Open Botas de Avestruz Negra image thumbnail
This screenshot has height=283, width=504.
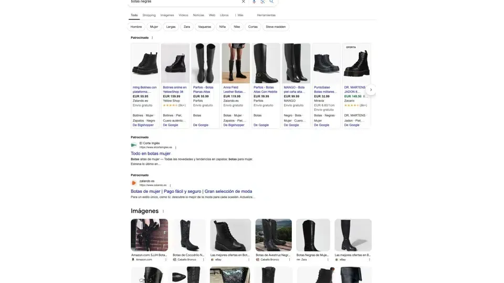(274, 235)
